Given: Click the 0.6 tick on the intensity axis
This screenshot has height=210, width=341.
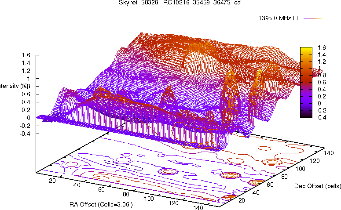Looking at the screenshot, I should pos(26,94).
